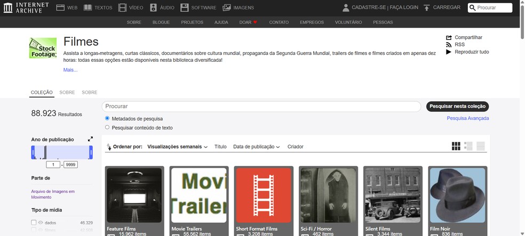Select Metadados de pesquisa radio option
Screen dimensions: 525x236
pyautogui.click(x=107, y=118)
